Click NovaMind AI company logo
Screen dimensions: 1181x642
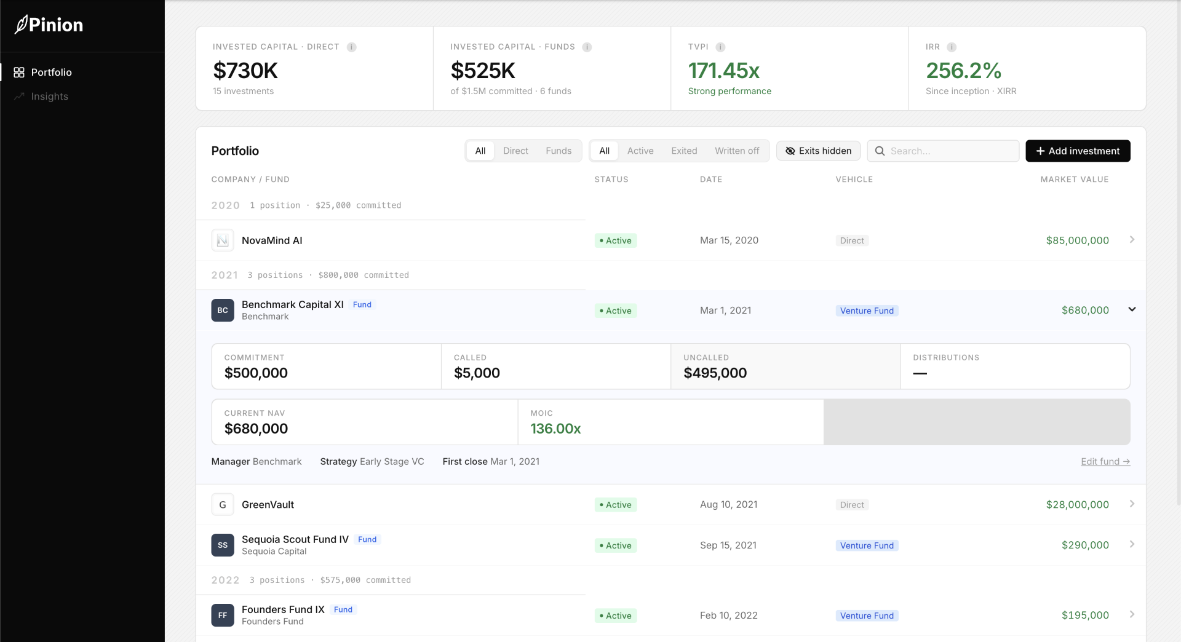(x=223, y=240)
